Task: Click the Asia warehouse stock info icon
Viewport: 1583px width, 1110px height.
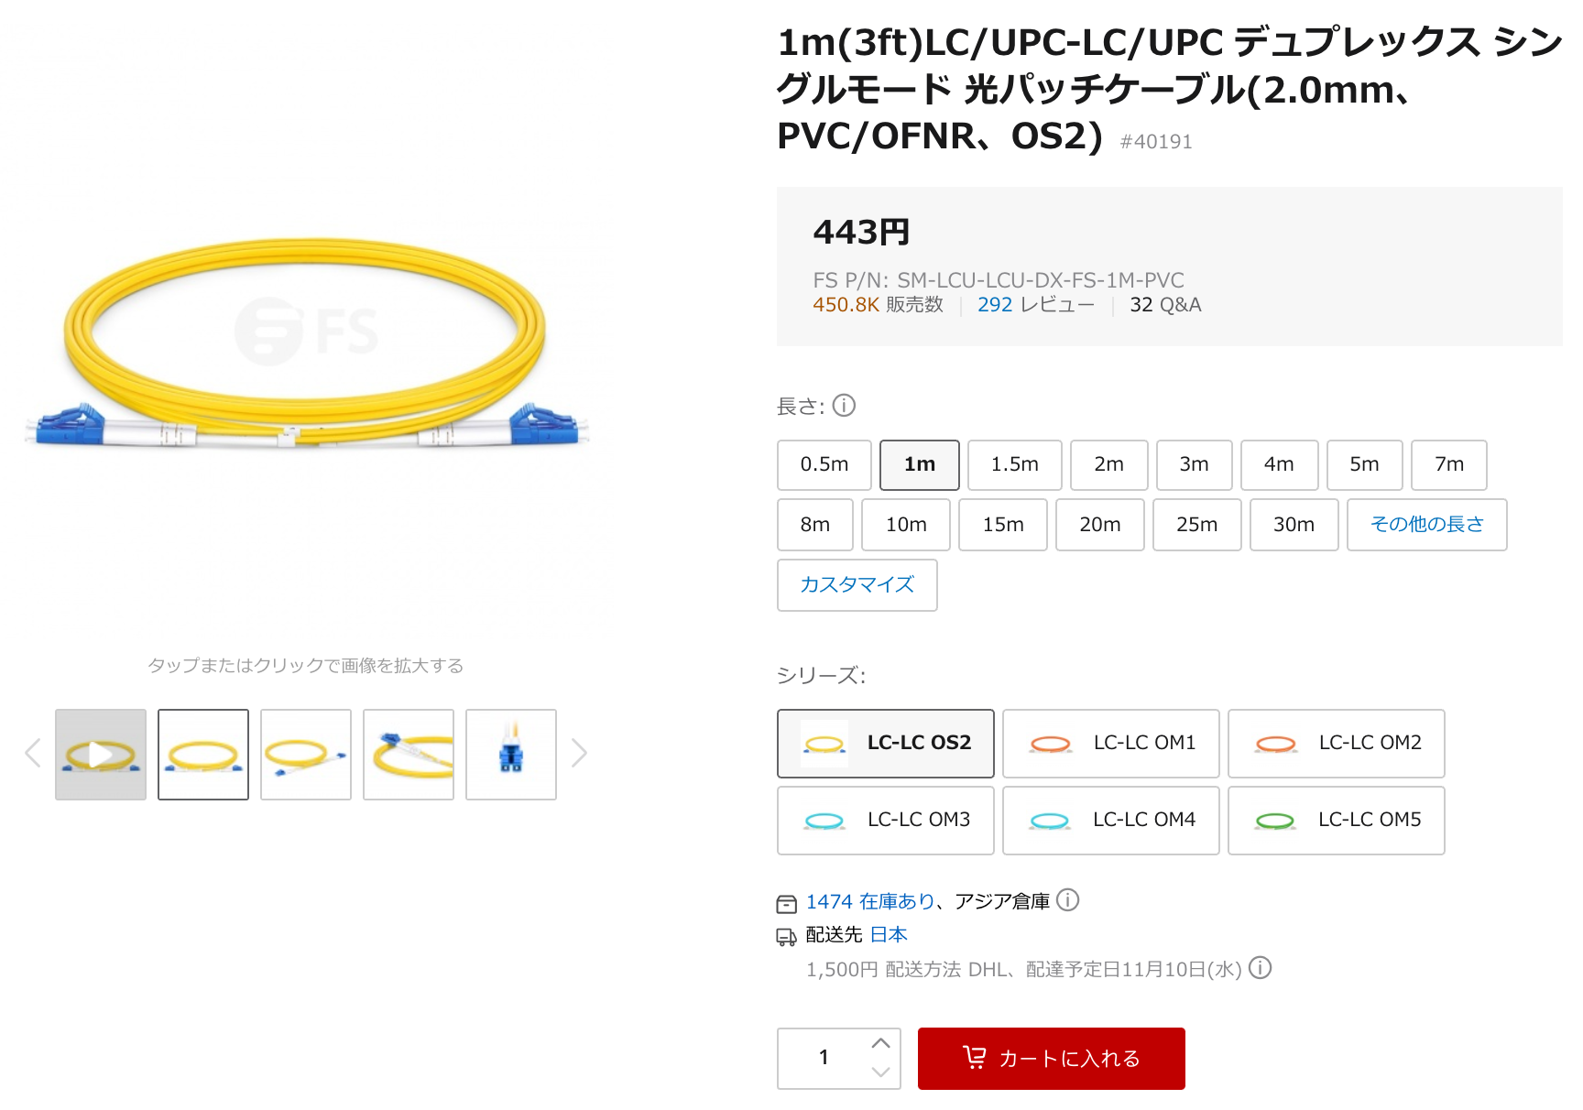Action: [1067, 900]
